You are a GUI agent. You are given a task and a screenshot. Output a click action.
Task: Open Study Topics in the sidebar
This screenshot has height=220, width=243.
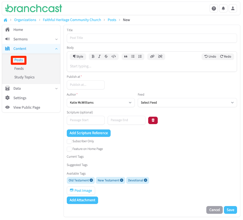click(x=24, y=77)
